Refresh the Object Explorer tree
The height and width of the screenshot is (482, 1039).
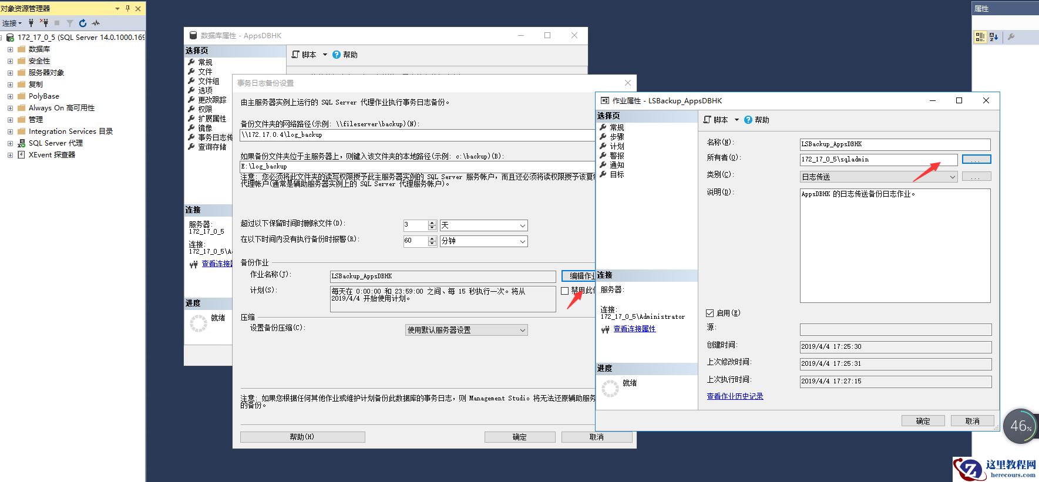pos(83,23)
